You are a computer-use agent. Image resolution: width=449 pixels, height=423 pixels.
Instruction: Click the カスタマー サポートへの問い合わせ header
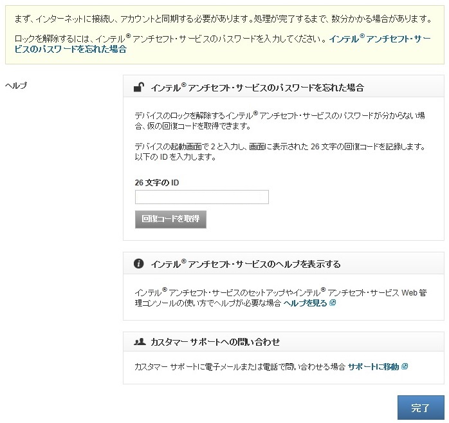coord(215,341)
